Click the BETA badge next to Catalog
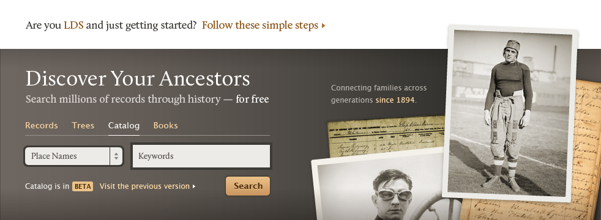This screenshot has height=220, width=601. (83, 186)
